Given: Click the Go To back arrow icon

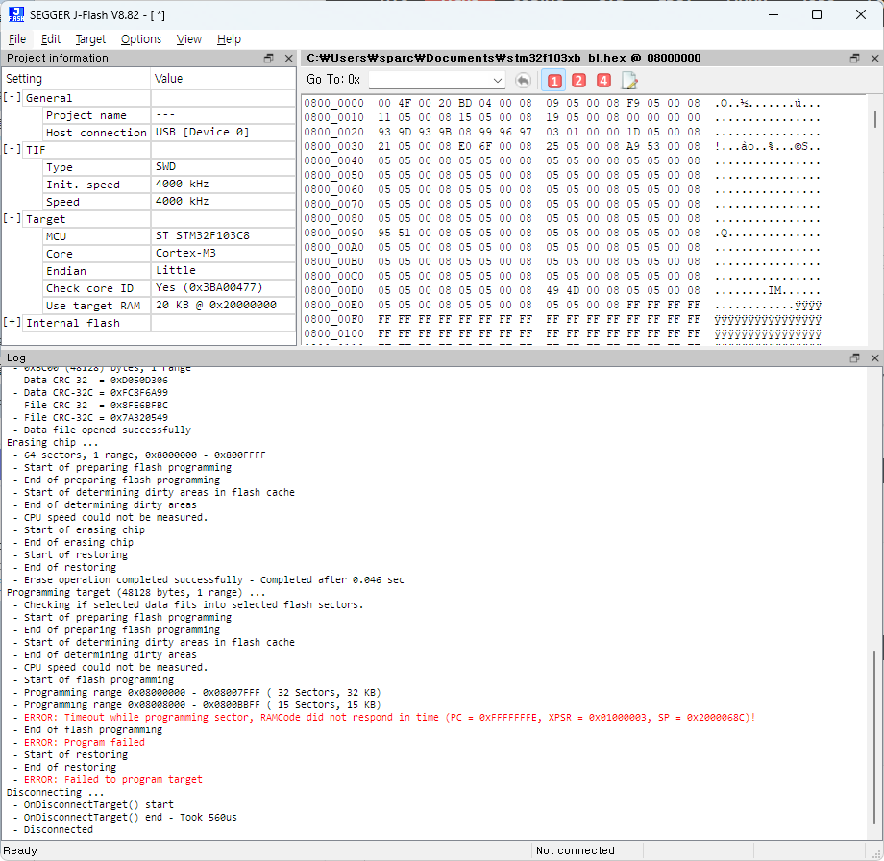Looking at the screenshot, I should click(523, 80).
